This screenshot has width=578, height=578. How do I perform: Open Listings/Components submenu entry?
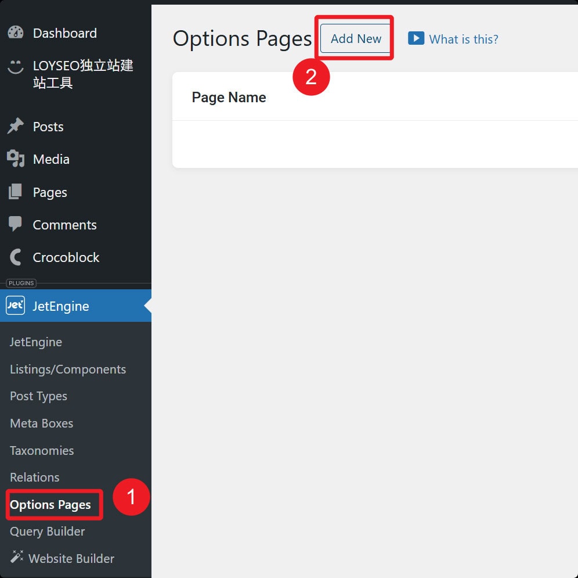pos(68,369)
